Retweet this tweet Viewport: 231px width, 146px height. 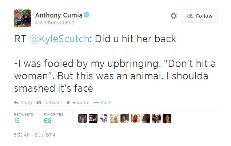[51, 103]
